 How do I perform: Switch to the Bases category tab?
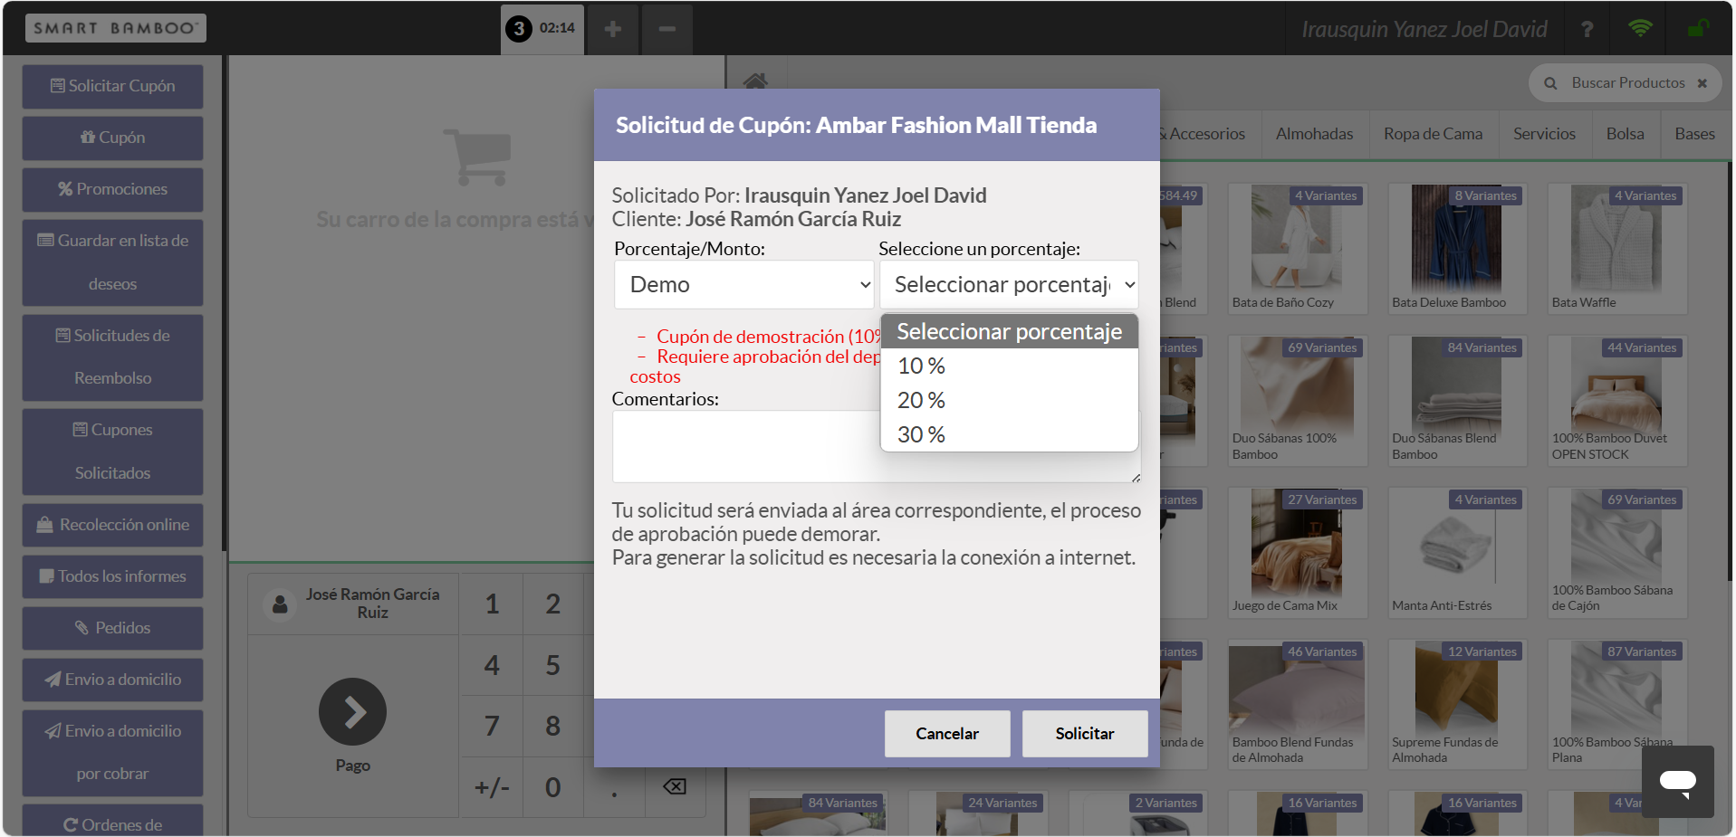coord(1694,134)
